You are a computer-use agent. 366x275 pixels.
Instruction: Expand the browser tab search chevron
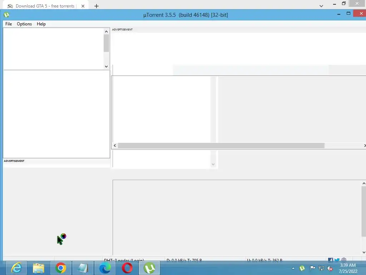(321, 6)
